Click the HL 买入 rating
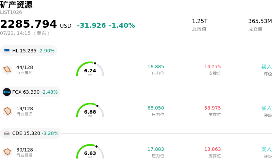 coord(267,67)
